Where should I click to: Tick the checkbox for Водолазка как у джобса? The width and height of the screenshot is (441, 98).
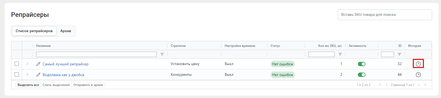pos(17,74)
